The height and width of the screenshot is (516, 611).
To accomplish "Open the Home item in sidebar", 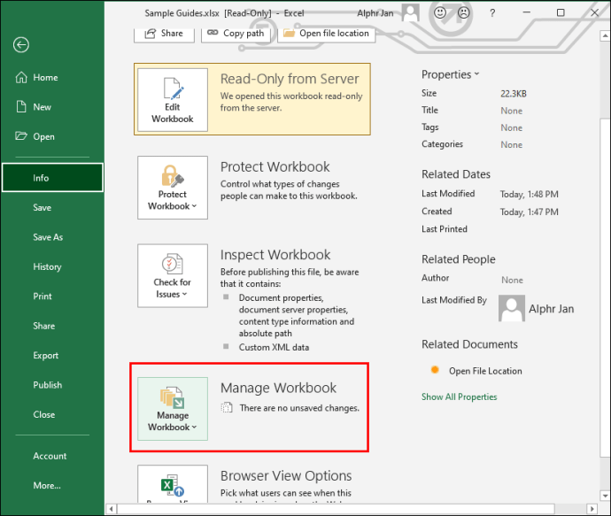I will tap(45, 78).
